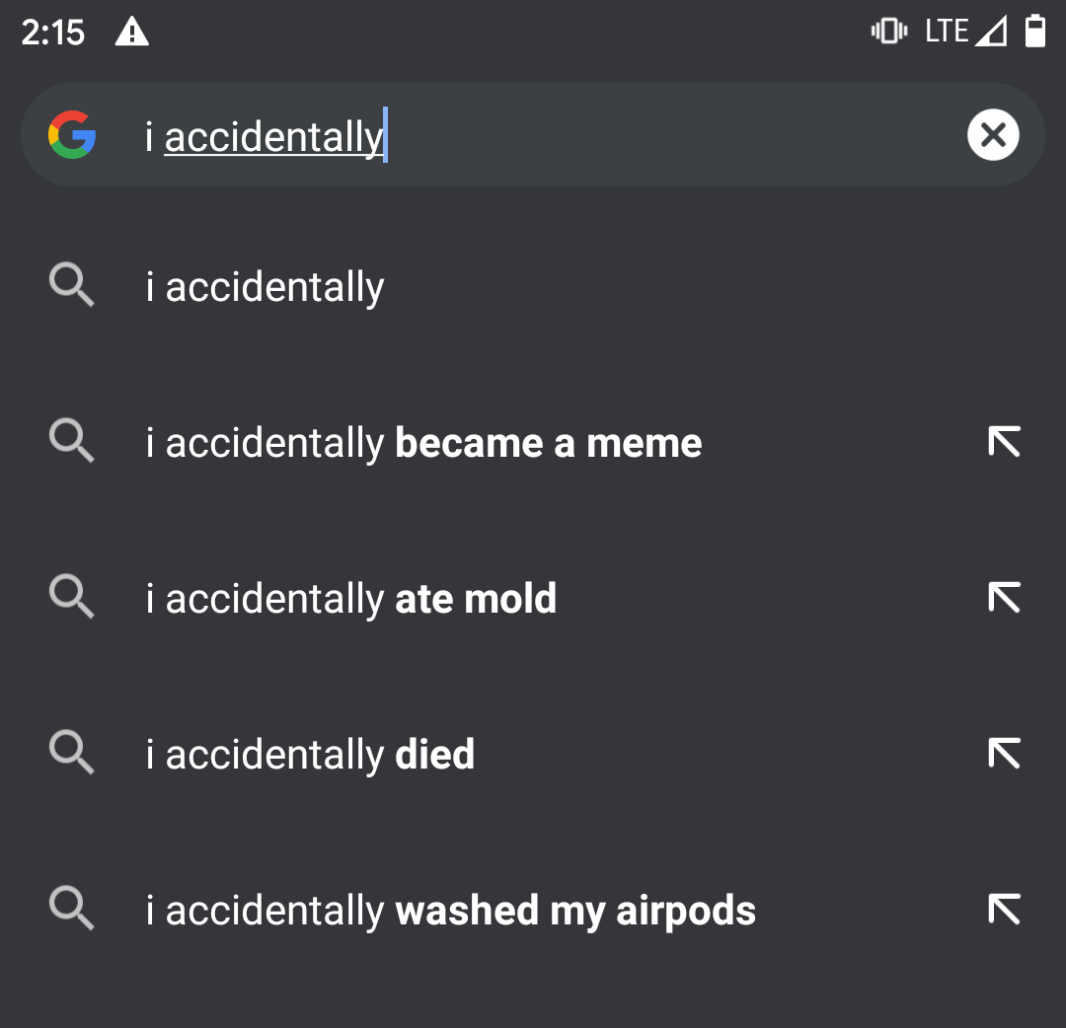Tap the Google logo in search bar
This screenshot has width=1066, height=1028.
[x=72, y=134]
